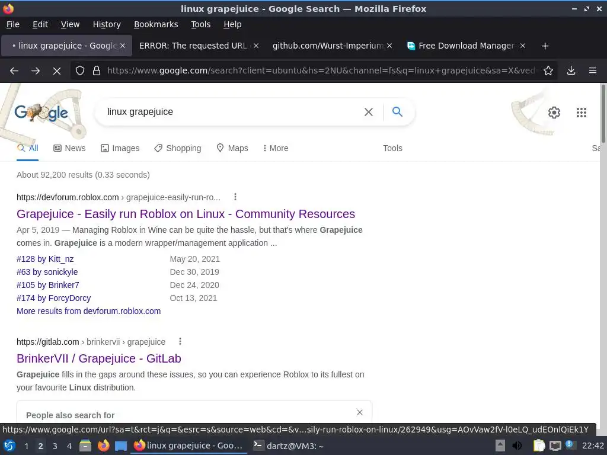
Task: Switch to the github.com/Wurst-Imperium tab
Action: click(332, 46)
